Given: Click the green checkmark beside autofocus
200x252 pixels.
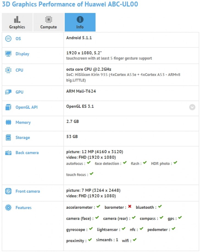Looking at the screenshot, I should pyautogui.click(x=89, y=163).
